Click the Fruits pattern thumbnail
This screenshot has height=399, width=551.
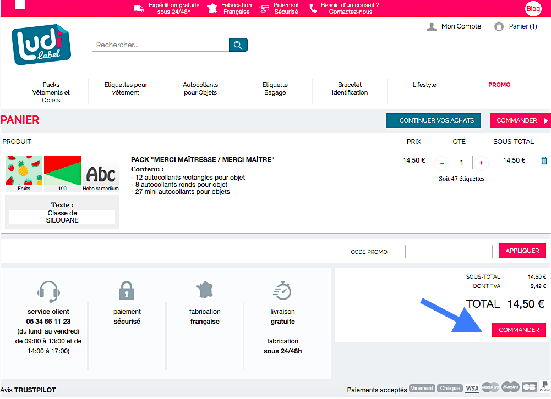tap(24, 173)
